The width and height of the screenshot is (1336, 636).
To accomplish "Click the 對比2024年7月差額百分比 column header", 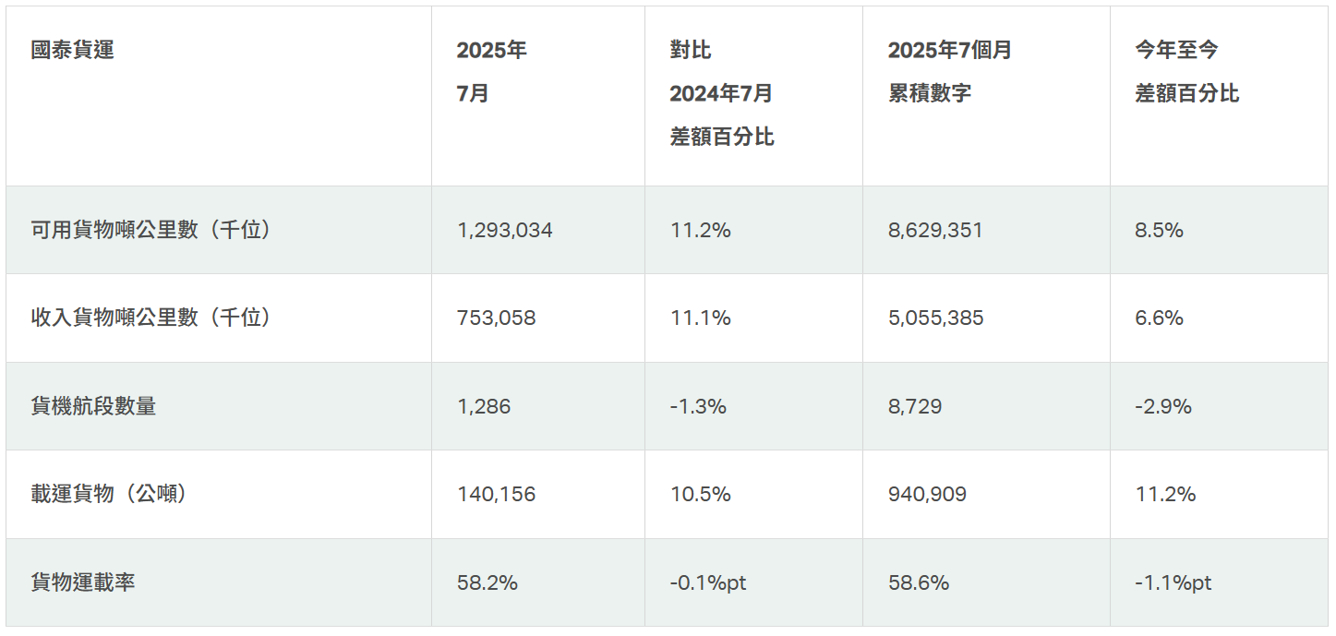I will [721, 93].
